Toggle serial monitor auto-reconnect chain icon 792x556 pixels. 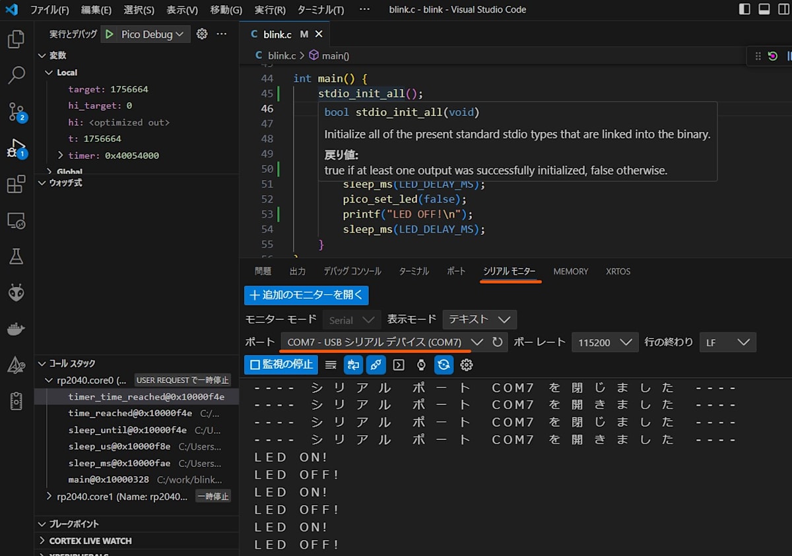376,365
